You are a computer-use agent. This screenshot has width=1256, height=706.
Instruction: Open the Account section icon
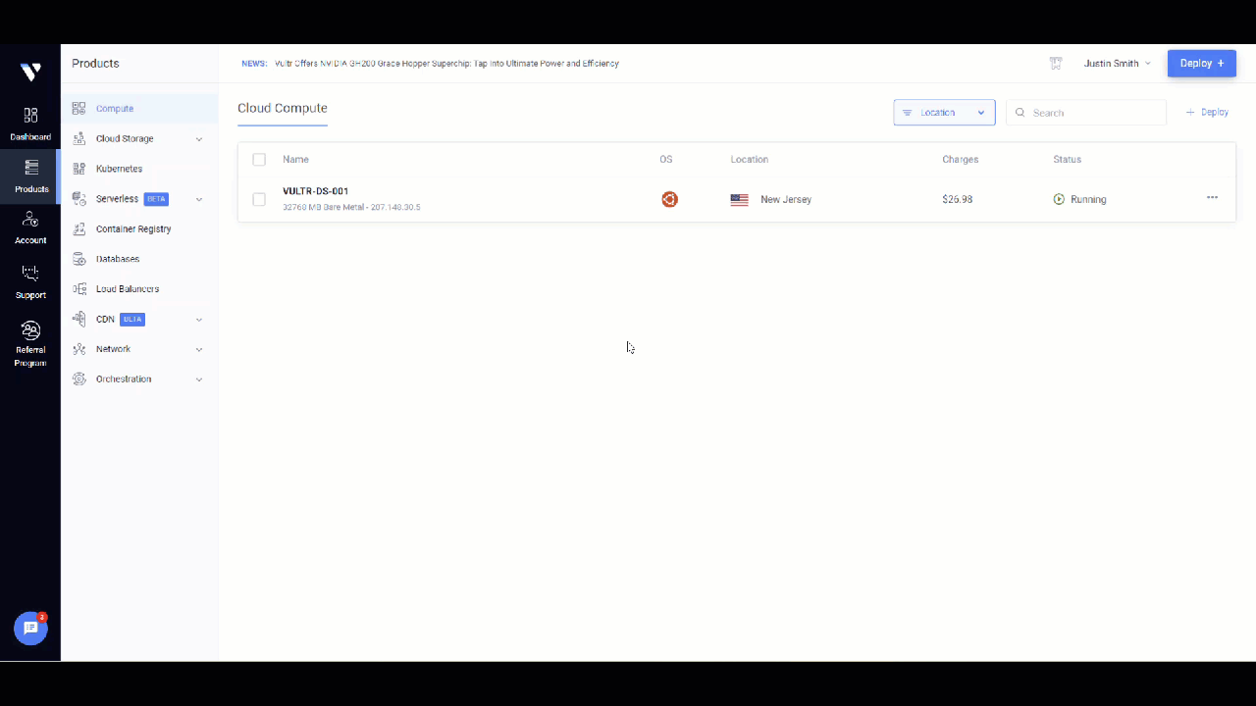[30, 226]
